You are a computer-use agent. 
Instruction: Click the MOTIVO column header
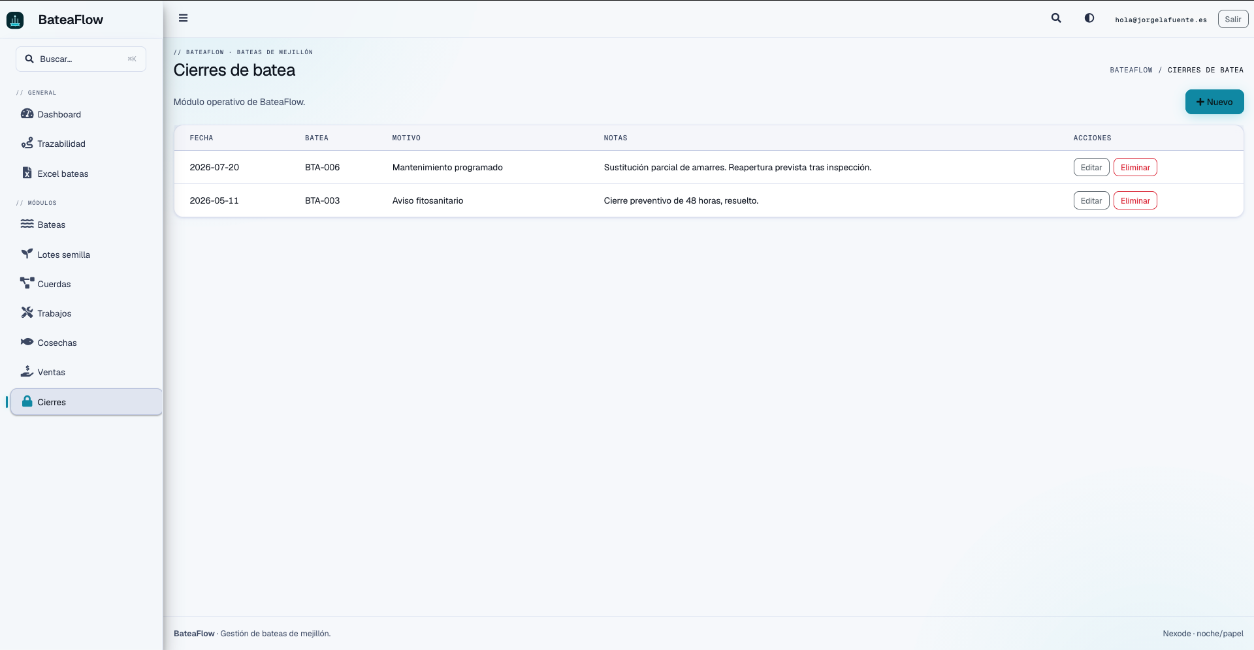tap(406, 138)
